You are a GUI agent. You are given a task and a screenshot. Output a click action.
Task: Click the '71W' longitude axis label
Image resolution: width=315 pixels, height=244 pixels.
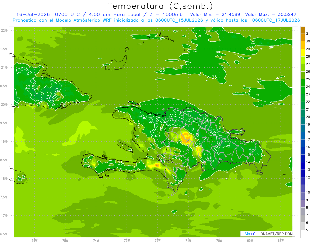pos(188,240)
